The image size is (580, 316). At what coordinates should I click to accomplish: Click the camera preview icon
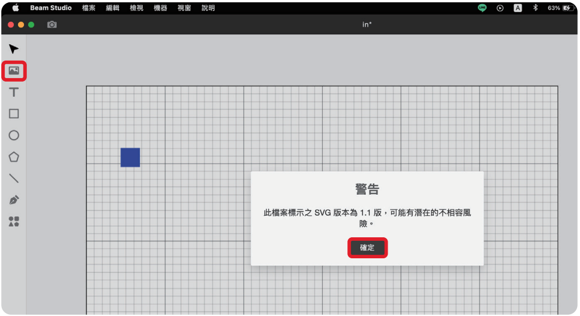[x=52, y=24]
